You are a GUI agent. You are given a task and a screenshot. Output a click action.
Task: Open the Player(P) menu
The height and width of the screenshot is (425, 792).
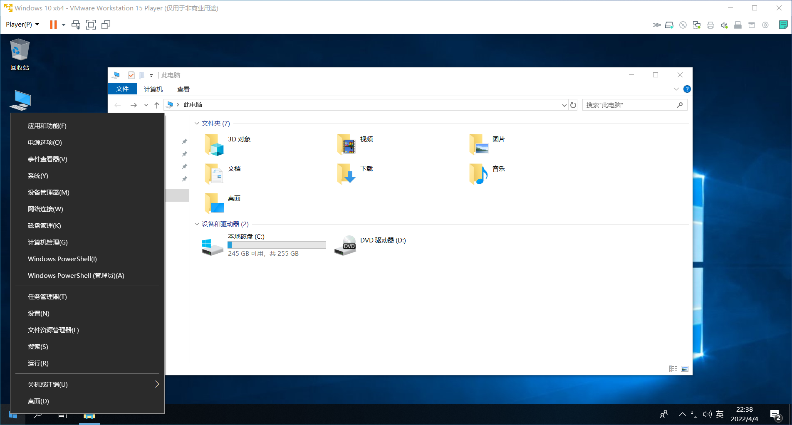(22, 25)
